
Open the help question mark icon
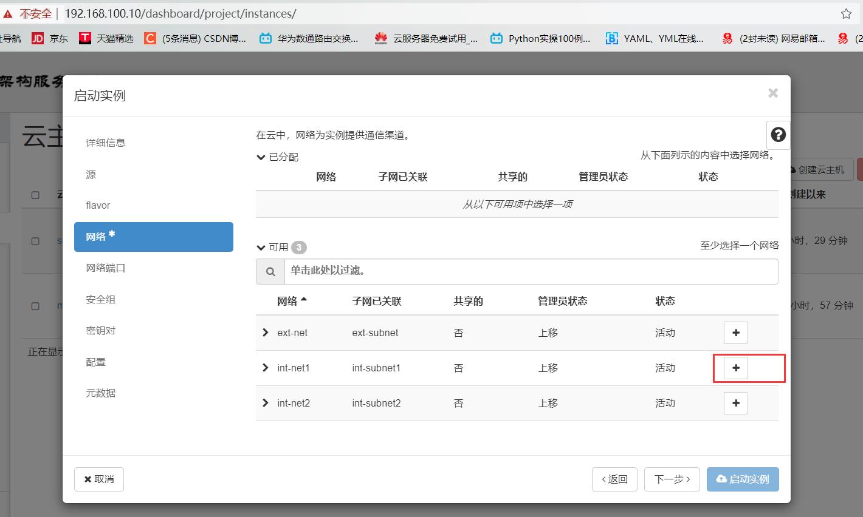778,135
